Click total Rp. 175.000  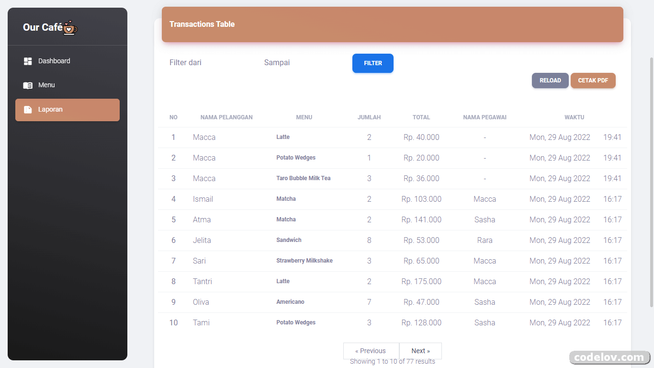coord(421,281)
